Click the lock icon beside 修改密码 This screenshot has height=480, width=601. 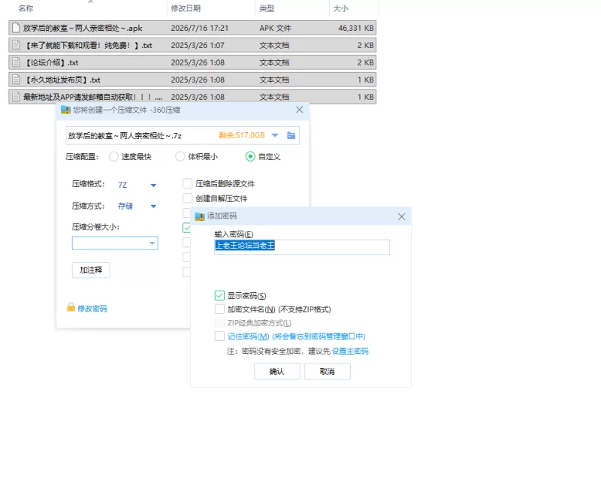71,307
